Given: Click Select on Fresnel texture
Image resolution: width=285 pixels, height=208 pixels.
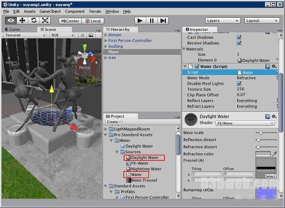Looking at the screenshot, I should point(270,177).
